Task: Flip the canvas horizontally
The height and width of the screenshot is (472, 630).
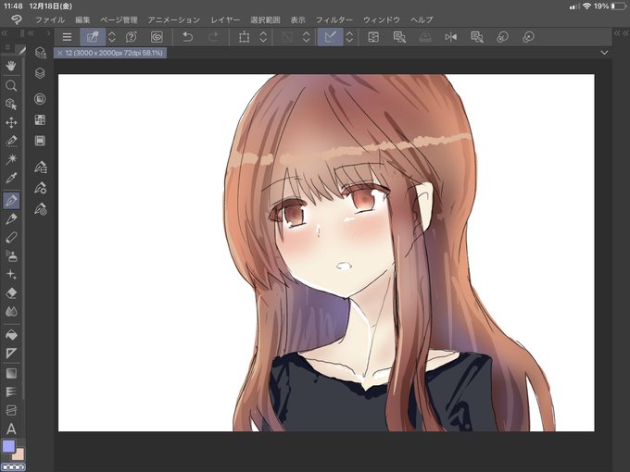Action: [x=451, y=37]
